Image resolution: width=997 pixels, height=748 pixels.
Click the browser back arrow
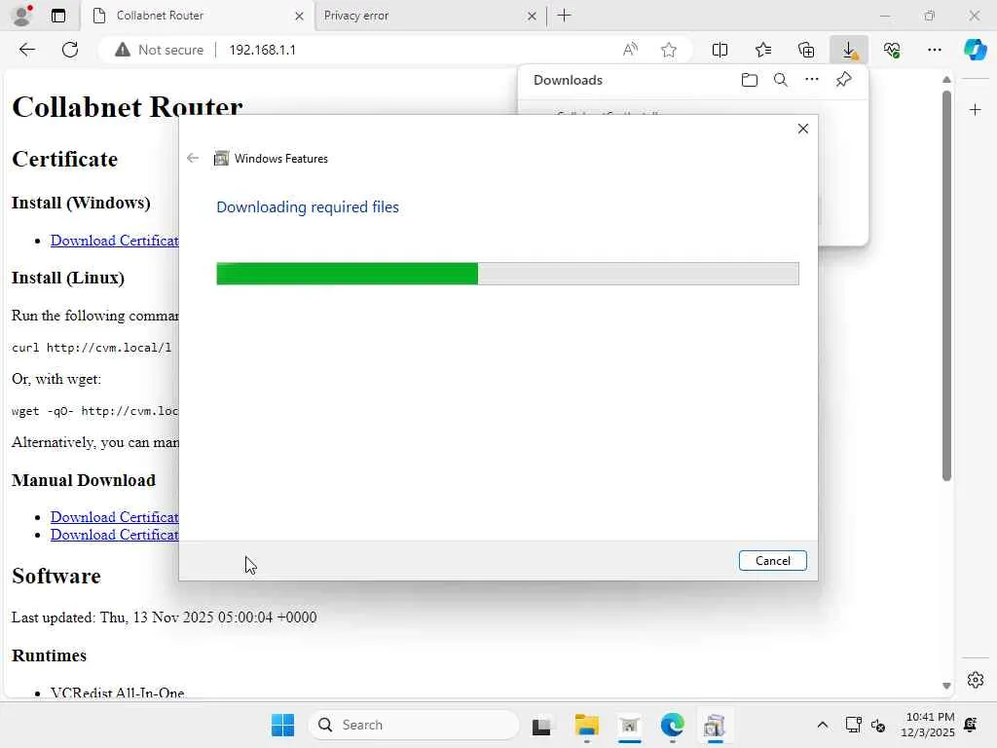pyautogui.click(x=26, y=50)
